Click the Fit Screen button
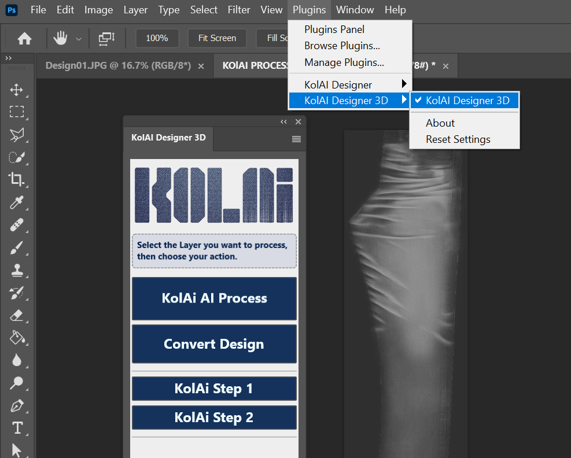The width and height of the screenshot is (571, 458). (217, 38)
